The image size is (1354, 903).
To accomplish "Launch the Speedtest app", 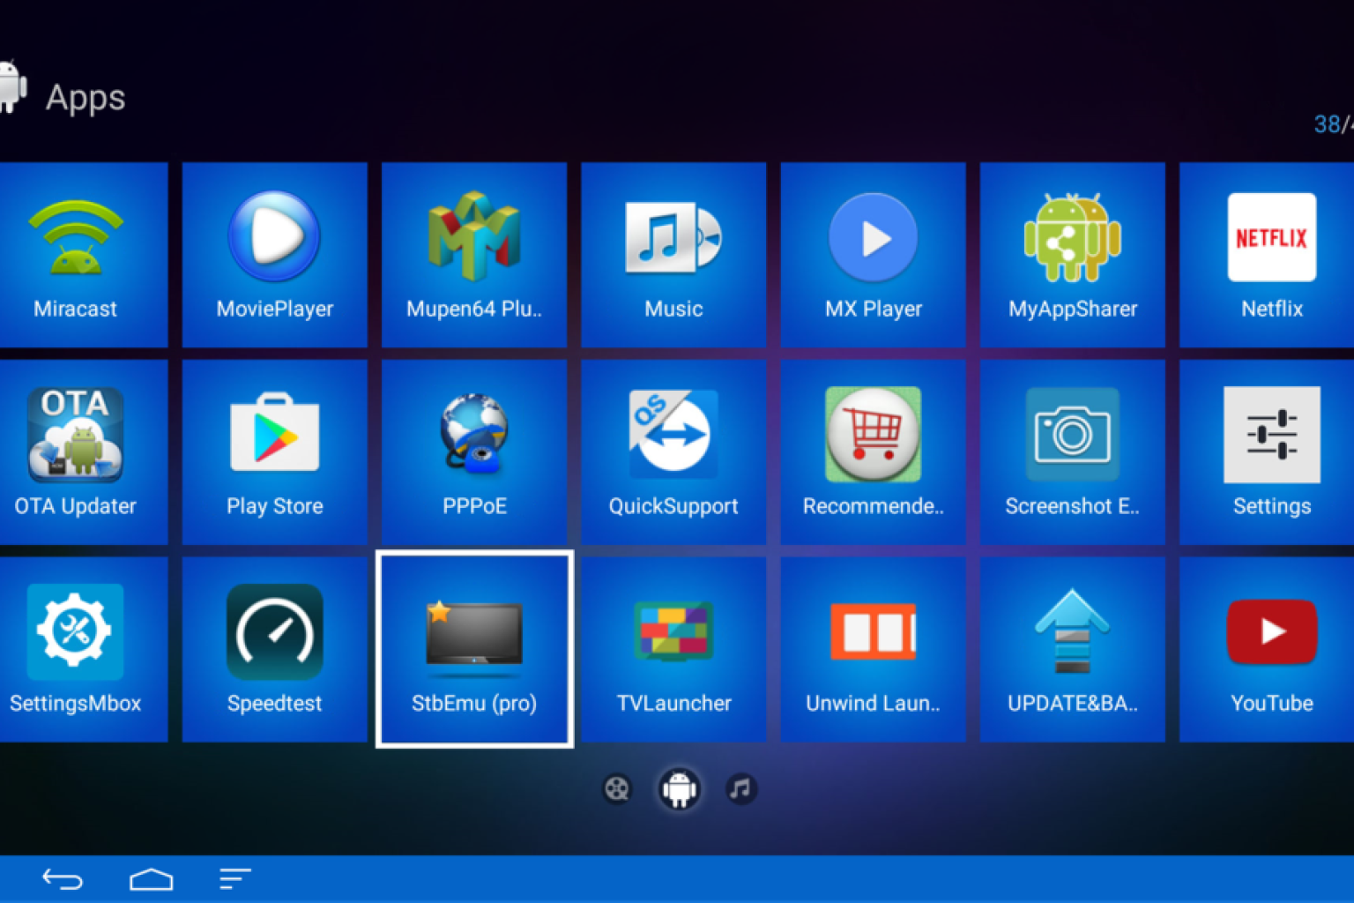I will coord(274,649).
